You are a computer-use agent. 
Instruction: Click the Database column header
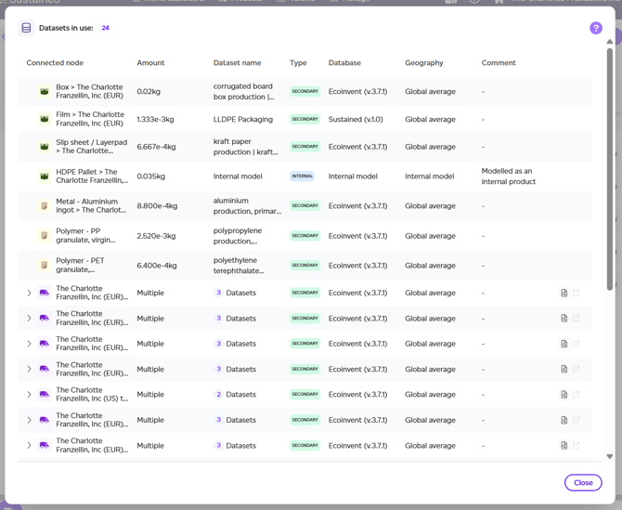tap(344, 63)
